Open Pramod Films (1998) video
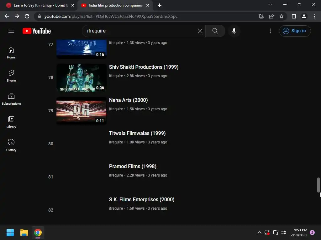 (133, 166)
